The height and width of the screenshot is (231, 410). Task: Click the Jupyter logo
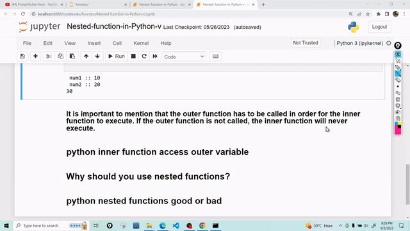40,27
